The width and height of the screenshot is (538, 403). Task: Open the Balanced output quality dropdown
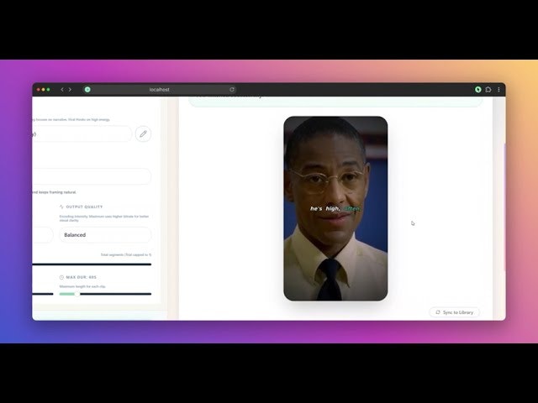click(105, 235)
